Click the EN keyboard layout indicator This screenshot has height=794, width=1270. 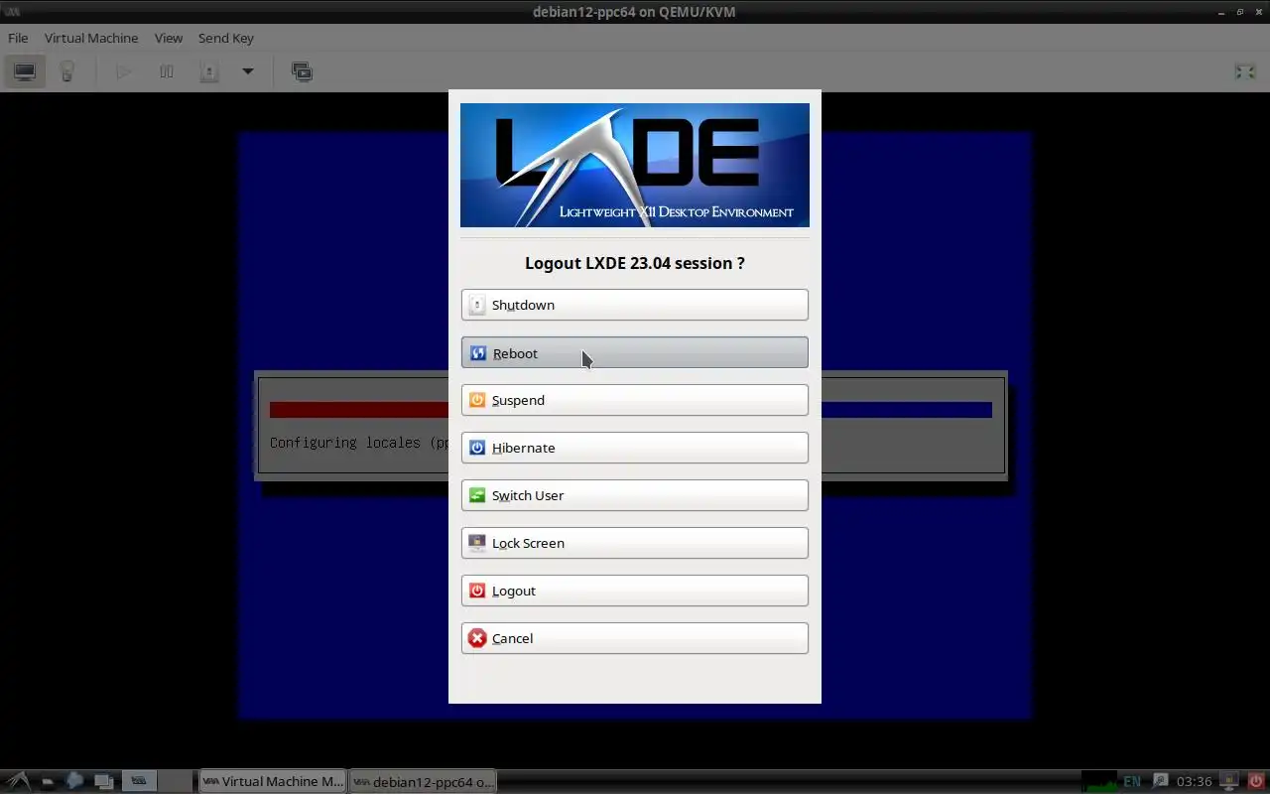tap(1132, 781)
